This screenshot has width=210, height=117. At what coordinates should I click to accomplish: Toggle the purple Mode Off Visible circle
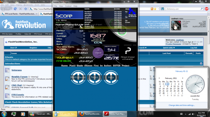[98, 53]
